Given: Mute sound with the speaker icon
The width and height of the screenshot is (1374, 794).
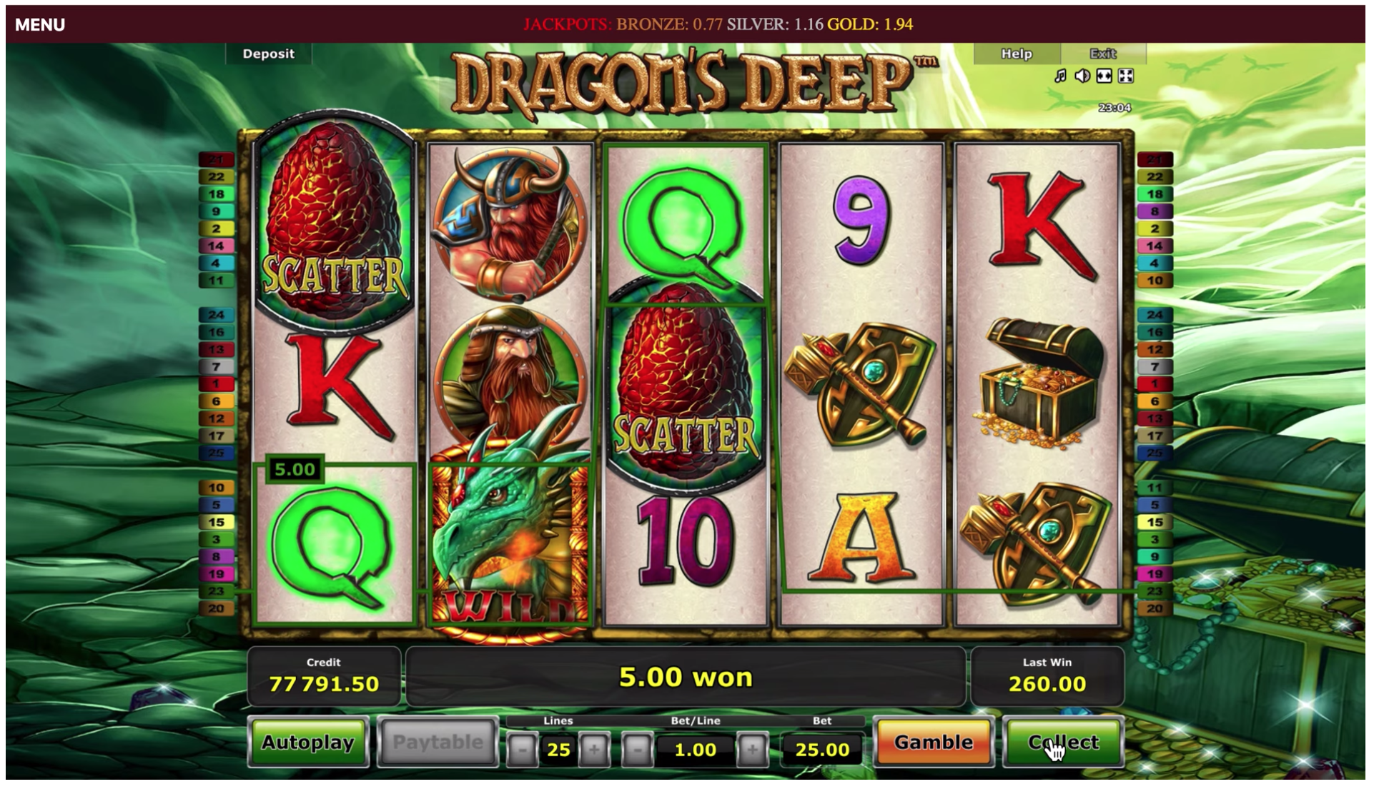Looking at the screenshot, I should point(1082,76).
